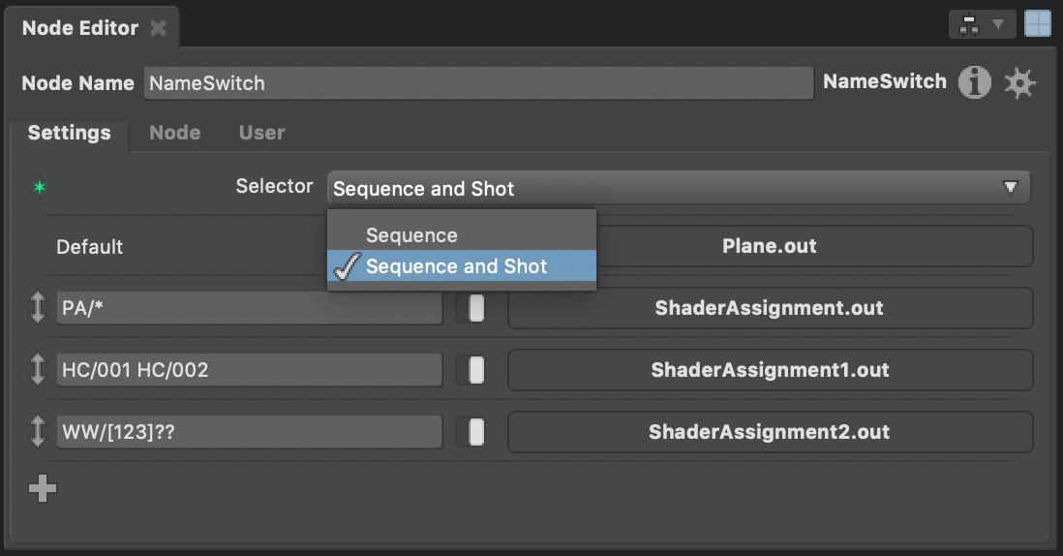Switch to the Node tab

175,133
